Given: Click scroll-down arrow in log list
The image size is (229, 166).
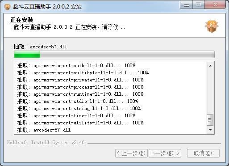Looking at the screenshot, I should pyautogui.click(x=210, y=130).
